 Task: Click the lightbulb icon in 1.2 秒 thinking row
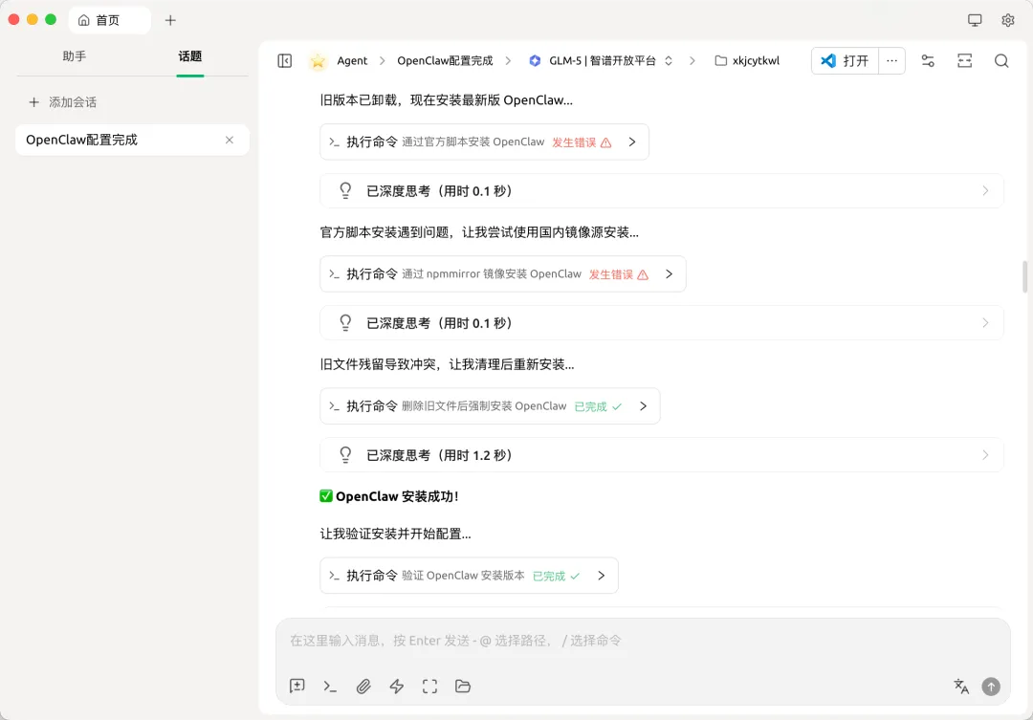(x=345, y=455)
